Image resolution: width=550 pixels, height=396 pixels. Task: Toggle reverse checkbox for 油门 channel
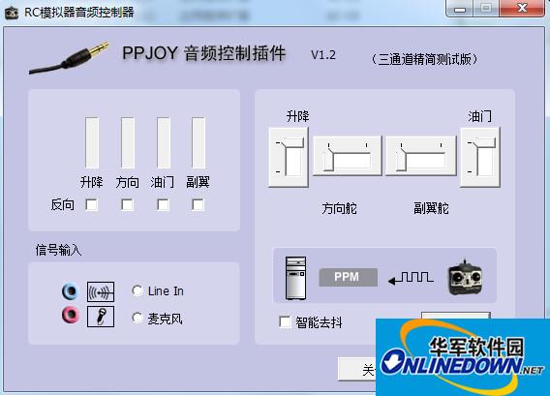[163, 204]
